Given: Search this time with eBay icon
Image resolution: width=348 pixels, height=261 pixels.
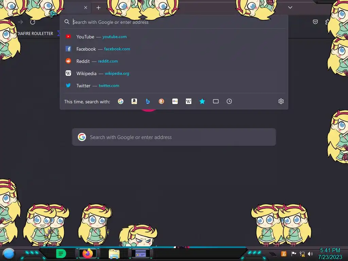Looking at the screenshot, I should (x=175, y=101).
